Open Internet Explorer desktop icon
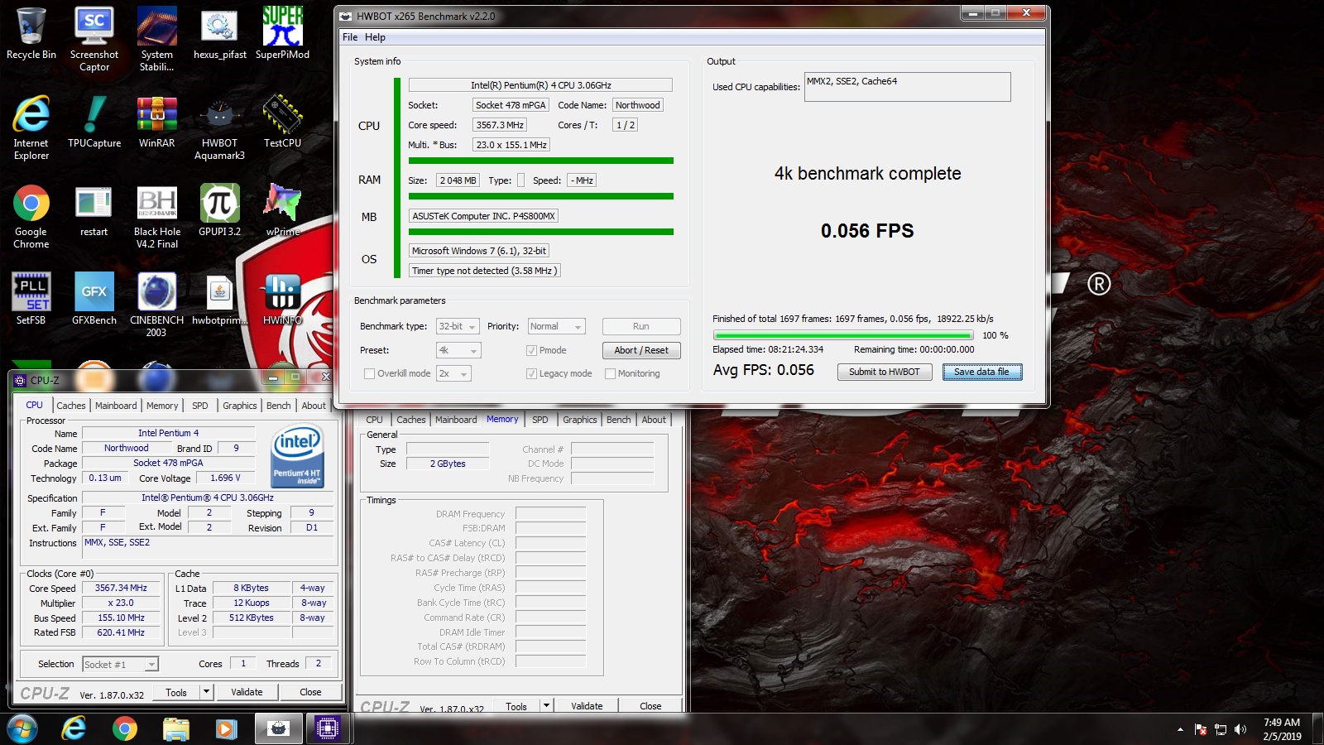The image size is (1324, 745). coord(31,127)
